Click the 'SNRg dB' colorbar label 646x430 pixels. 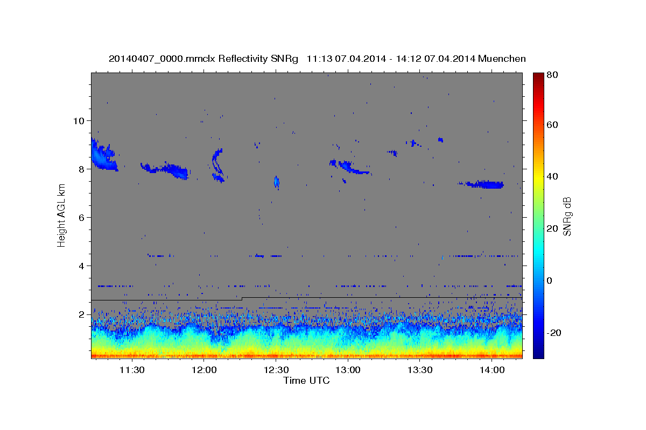click(566, 216)
